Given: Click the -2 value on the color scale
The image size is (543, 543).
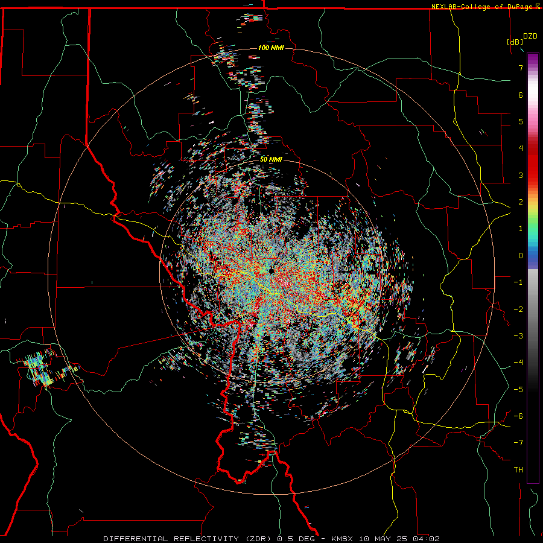Looking at the screenshot, I should (518, 310).
